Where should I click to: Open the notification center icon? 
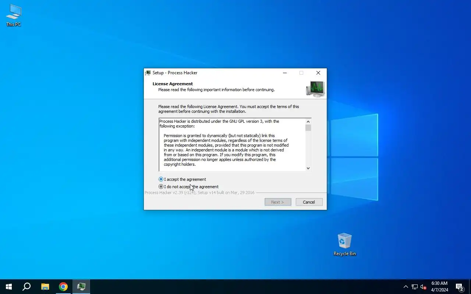tap(460, 287)
